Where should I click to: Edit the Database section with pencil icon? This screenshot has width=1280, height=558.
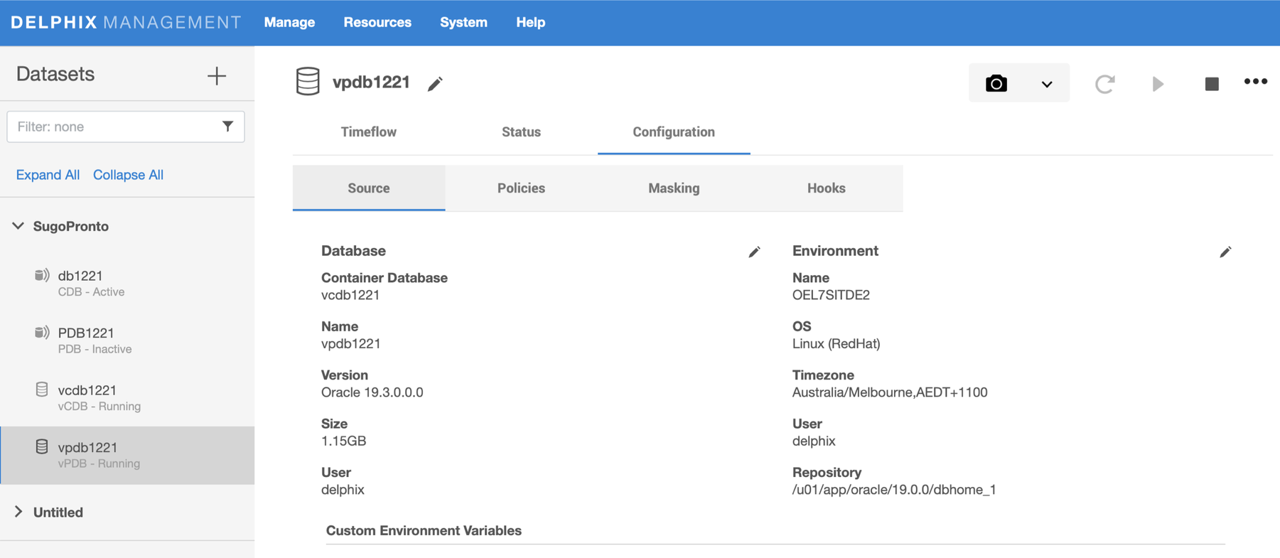754,252
